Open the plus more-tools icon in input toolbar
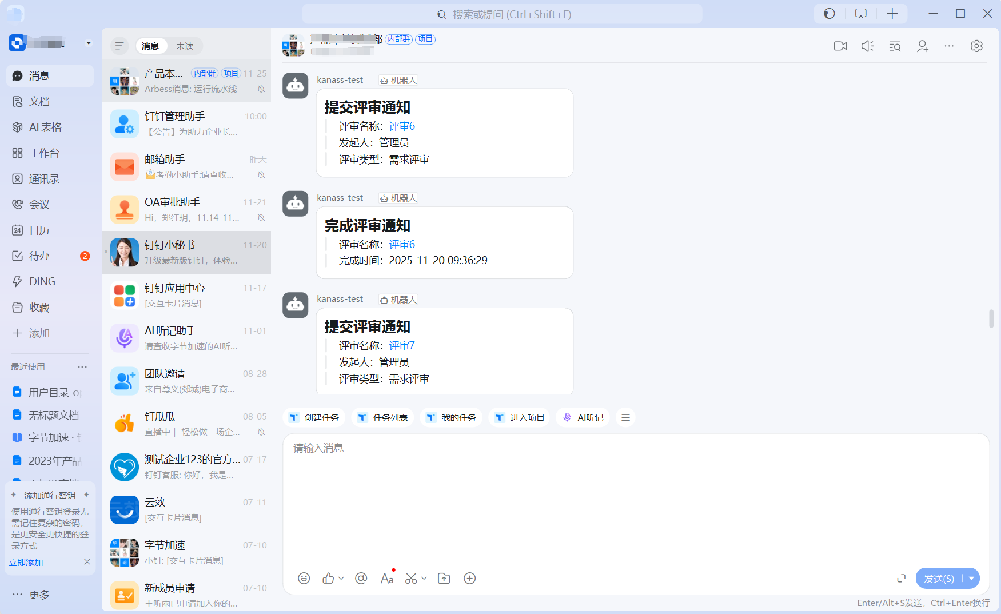This screenshot has height=614, width=1001. point(469,579)
